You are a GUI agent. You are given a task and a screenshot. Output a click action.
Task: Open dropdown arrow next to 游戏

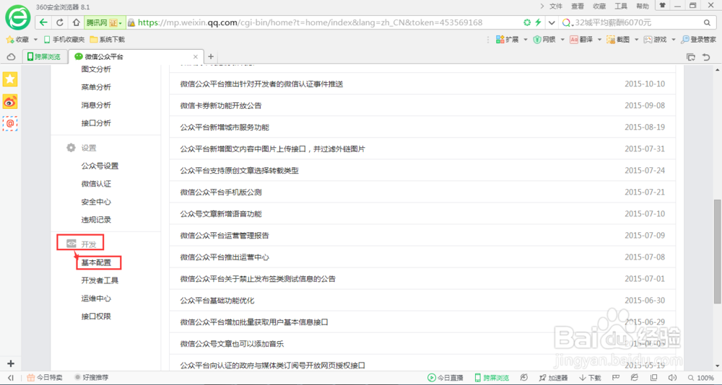(673, 40)
